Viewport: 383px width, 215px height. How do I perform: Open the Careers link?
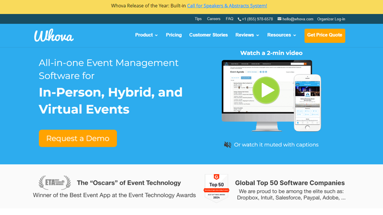click(x=214, y=19)
